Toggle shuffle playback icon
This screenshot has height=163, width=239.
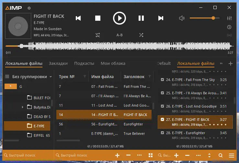[141, 35]
